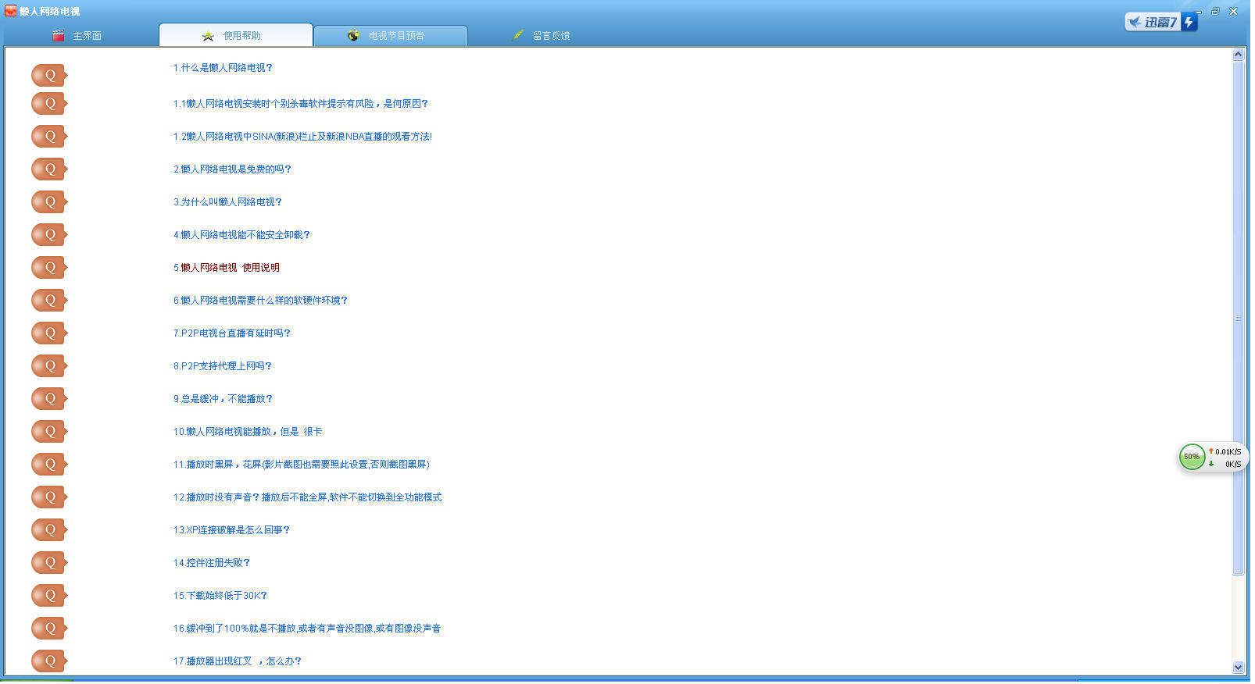Click the 迅雷7 logo button
1255x684 pixels.
click(1160, 22)
